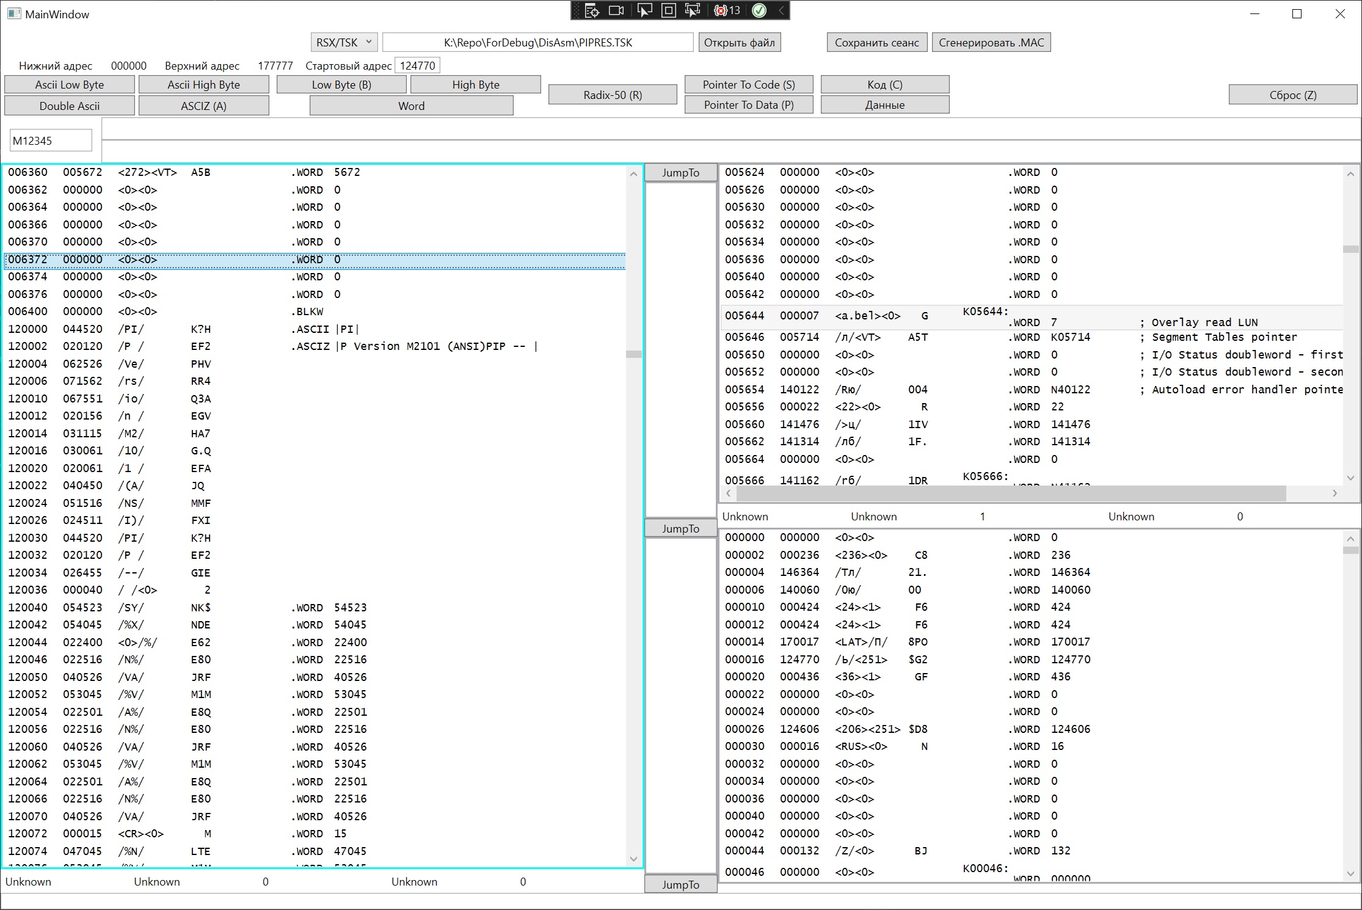The image size is (1362, 910).
Task: Click the green Hot Reload checkmark icon
Action: tap(759, 10)
